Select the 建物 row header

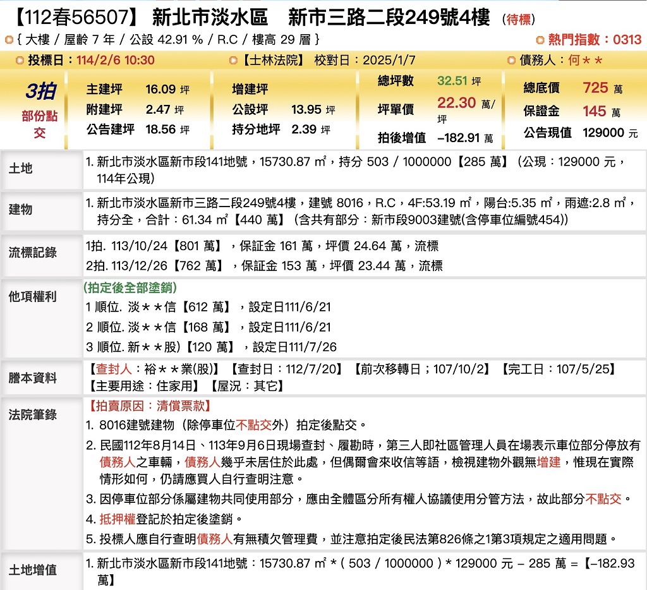coord(21,209)
